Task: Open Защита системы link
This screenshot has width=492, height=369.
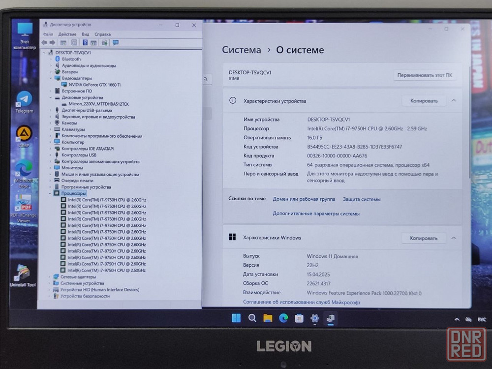Action: [362, 199]
